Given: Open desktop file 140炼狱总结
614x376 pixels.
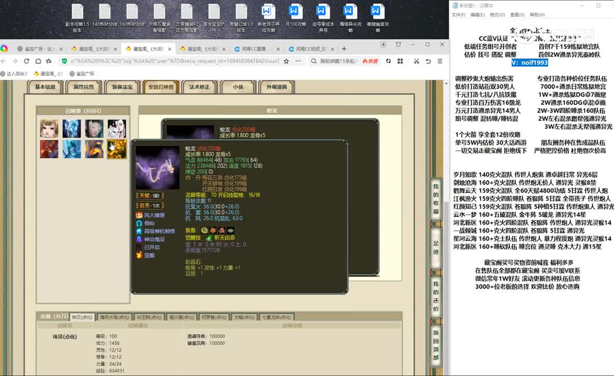Looking at the screenshot, I should point(105,16).
